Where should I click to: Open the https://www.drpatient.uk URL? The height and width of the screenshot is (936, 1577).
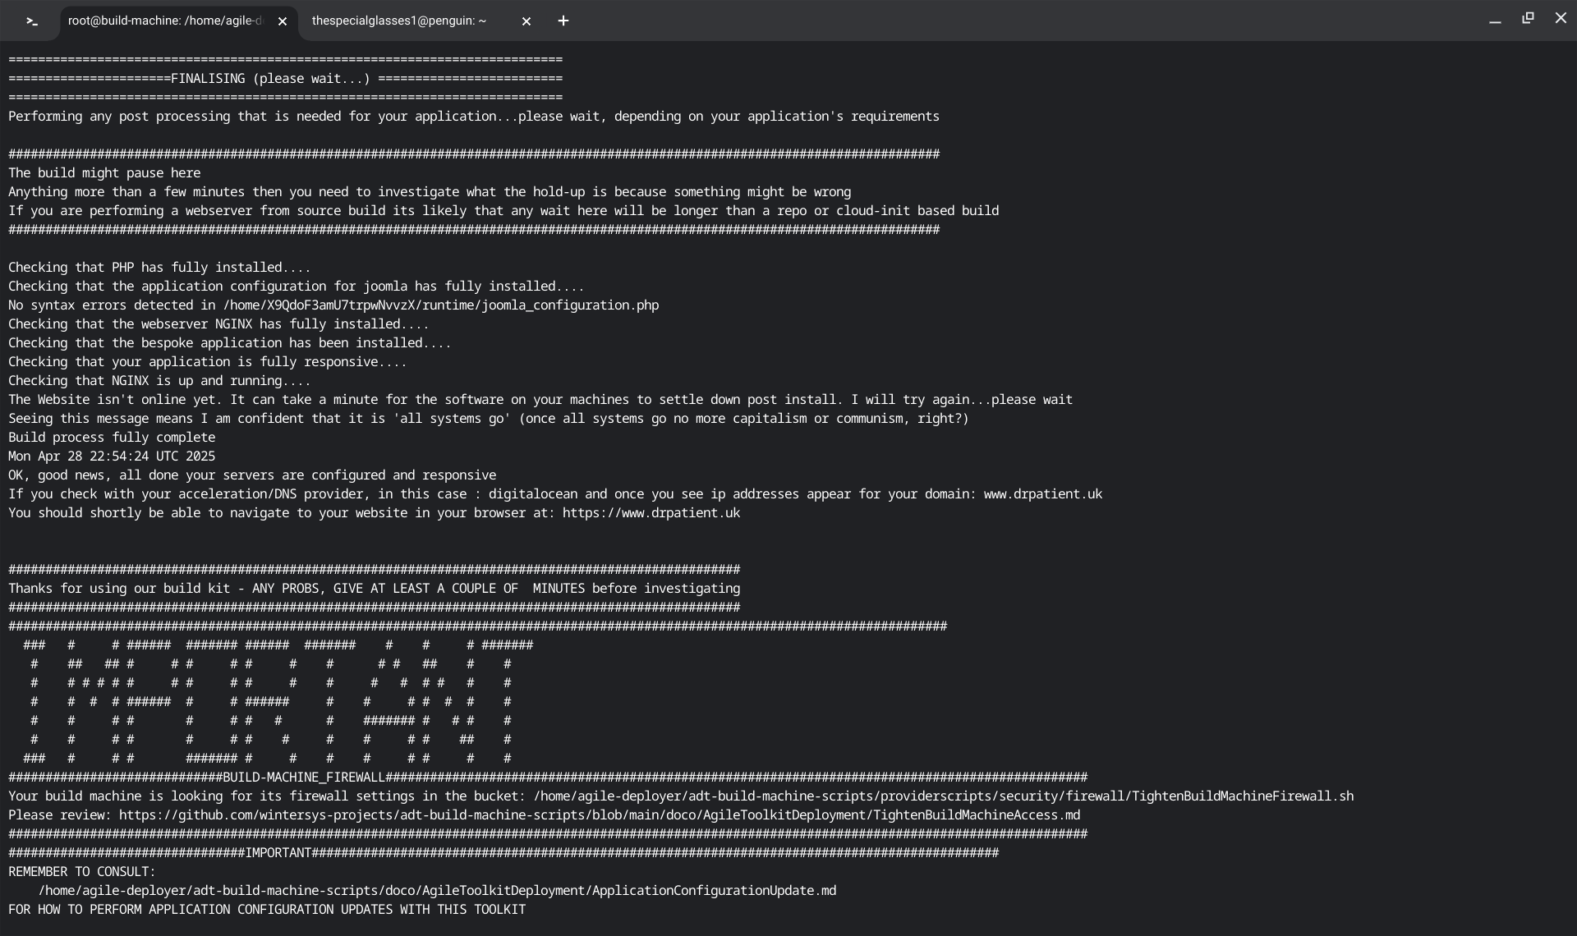[651, 513]
